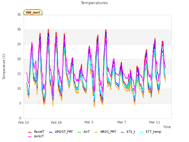This screenshot has height=142, width=189.
Task: Click the 0 y-axis tick label
Action: coord(20,118)
